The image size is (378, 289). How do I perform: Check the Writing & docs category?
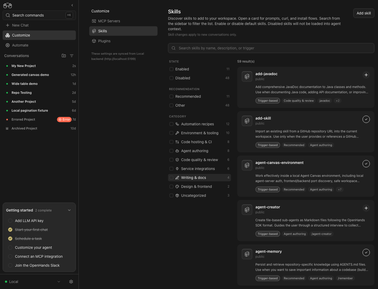[x=171, y=178]
